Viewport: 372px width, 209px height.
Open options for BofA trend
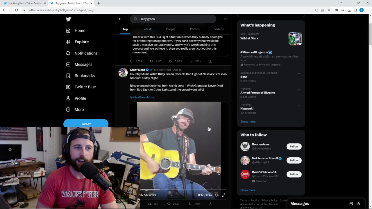point(300,73)
